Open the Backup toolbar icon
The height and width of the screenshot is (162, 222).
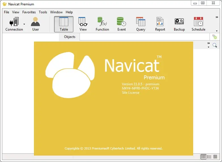(179, 24)
